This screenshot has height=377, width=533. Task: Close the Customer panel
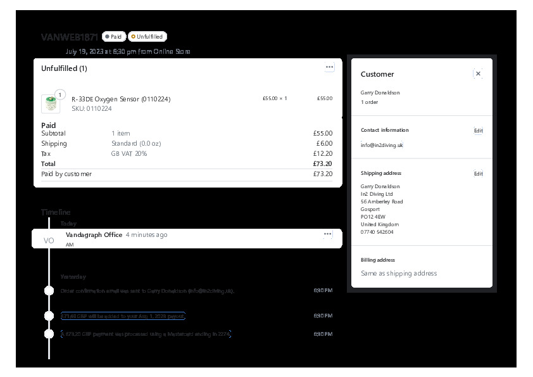(478, 74)
